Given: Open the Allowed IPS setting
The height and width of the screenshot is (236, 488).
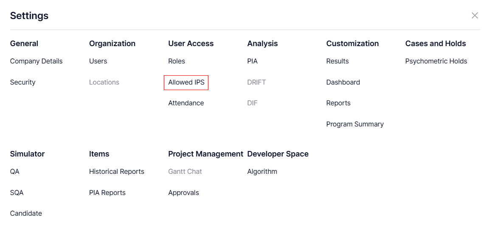Looking at the screenshot, I should [x=186, y=82].
